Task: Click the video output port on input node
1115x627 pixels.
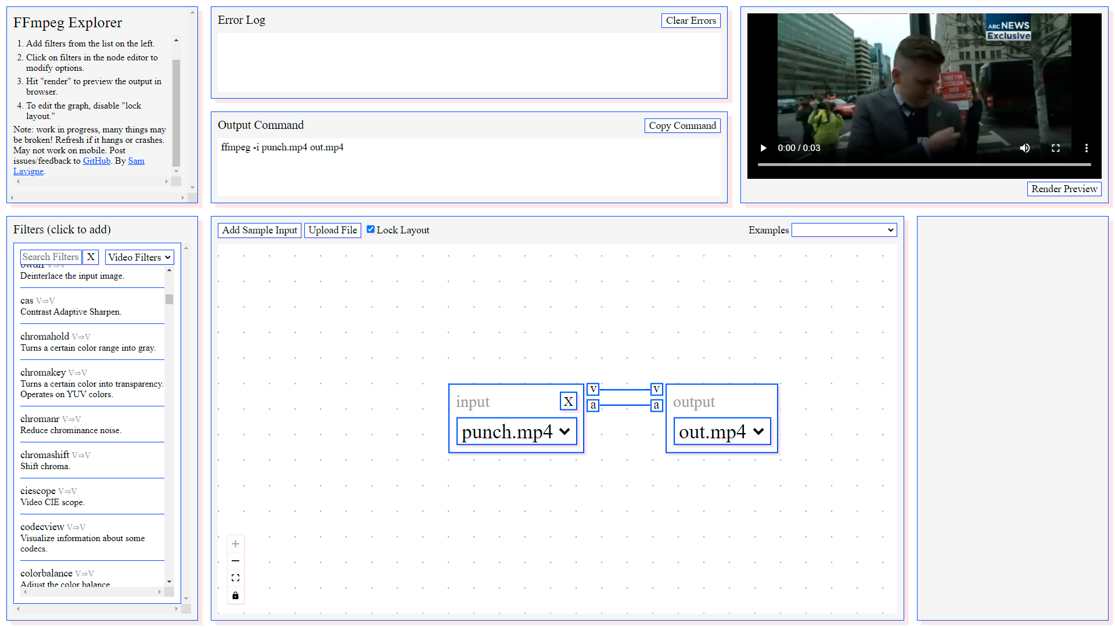Action: tap(593, 389)
